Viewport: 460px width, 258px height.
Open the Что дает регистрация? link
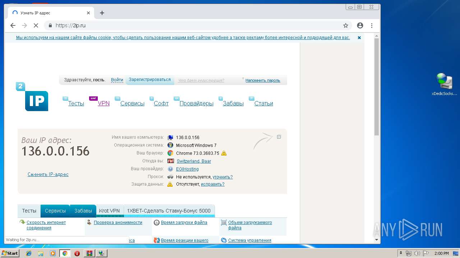point(201,80)
